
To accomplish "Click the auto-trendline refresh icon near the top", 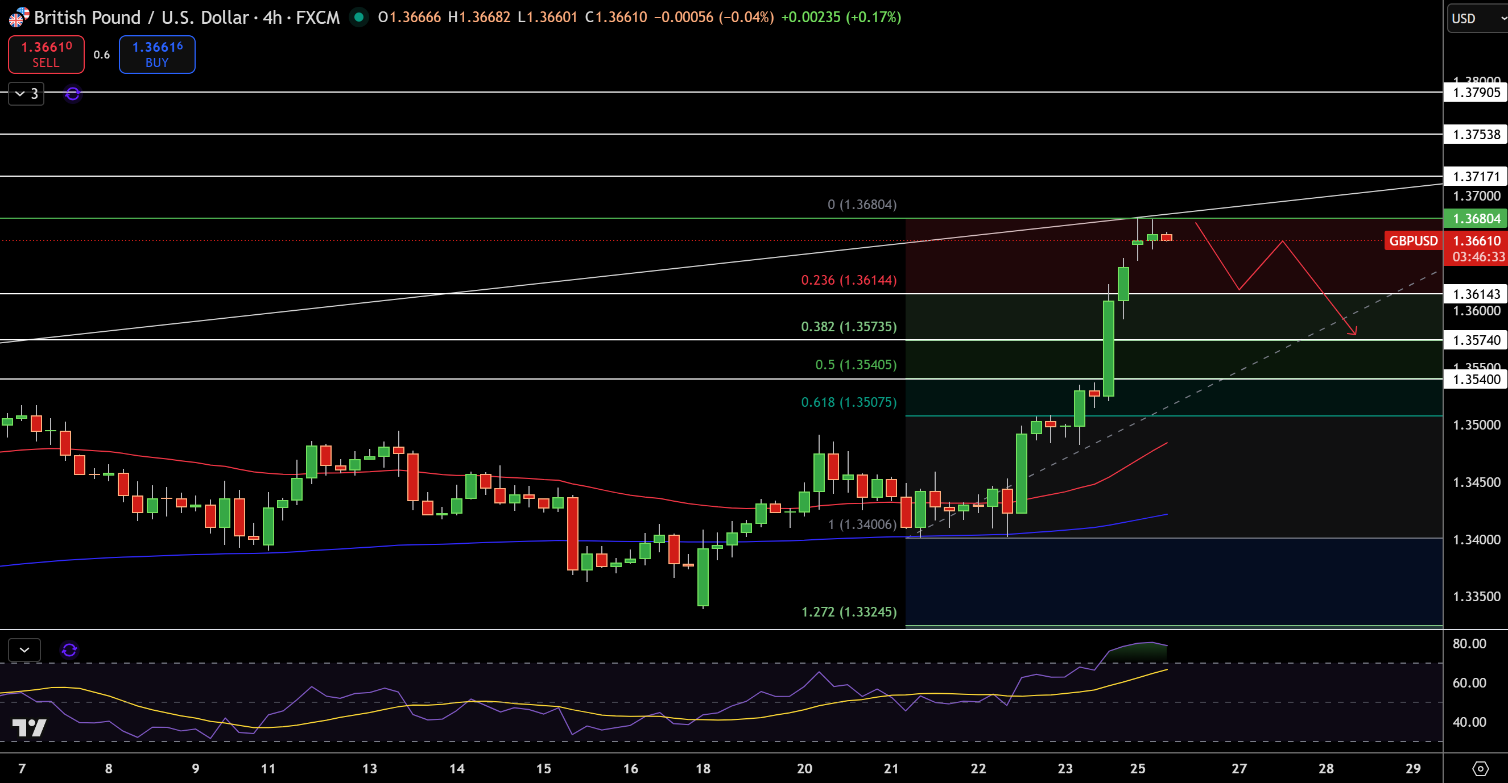I will tap(72, 94).
